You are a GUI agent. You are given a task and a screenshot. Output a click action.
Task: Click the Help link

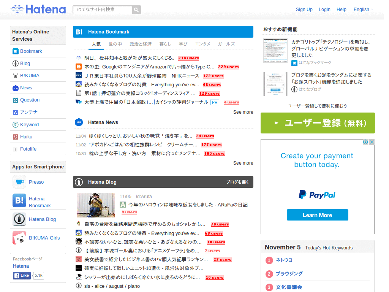tap(342, 10)
